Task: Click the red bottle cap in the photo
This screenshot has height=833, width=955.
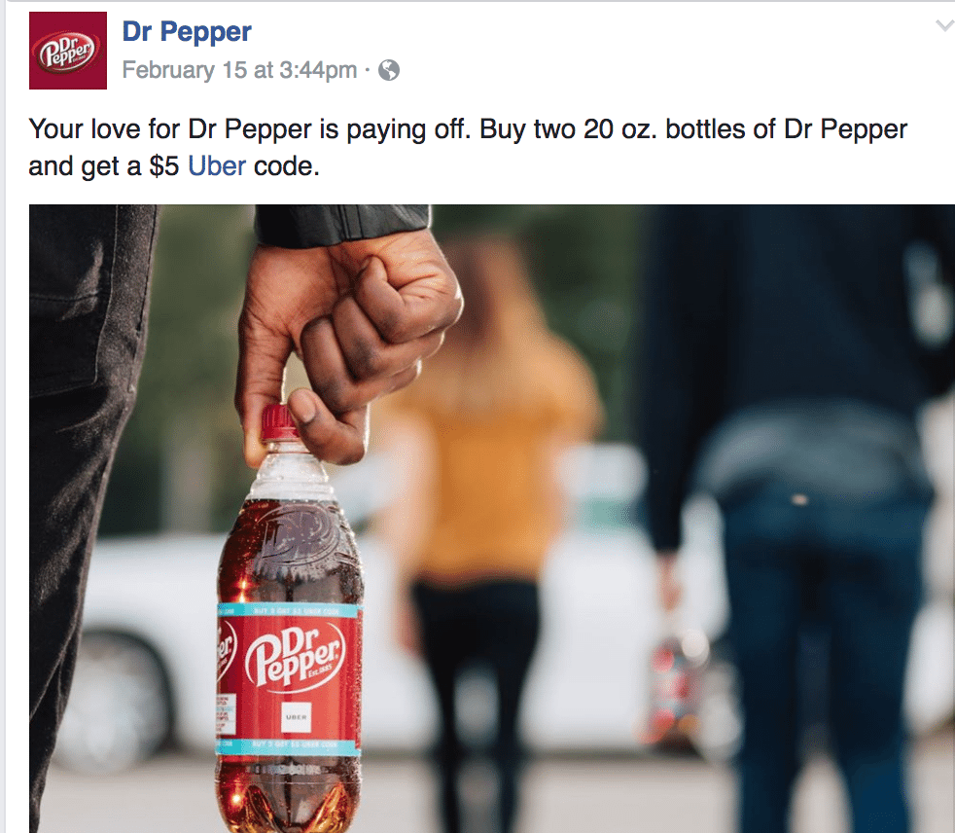Action: pyautogui.click(x=279, y=422)
